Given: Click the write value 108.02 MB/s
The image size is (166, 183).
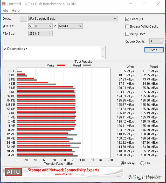Looking at the screenshot, I should tap(125, 138).
